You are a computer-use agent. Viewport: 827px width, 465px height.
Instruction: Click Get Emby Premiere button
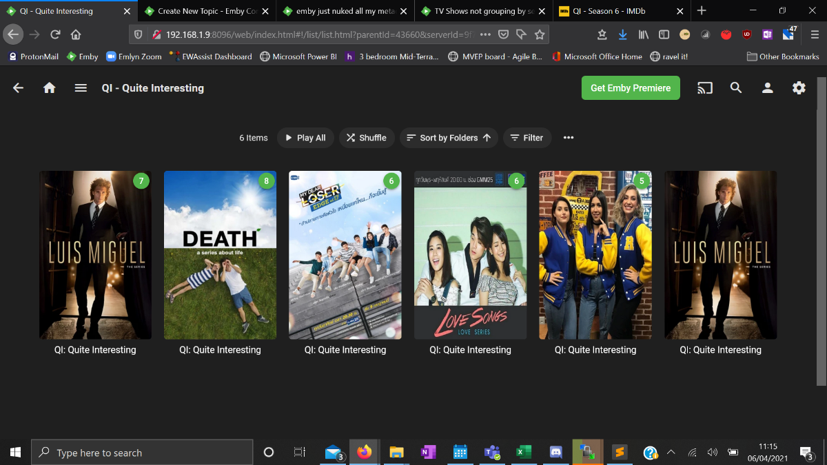tap(630, 88)
